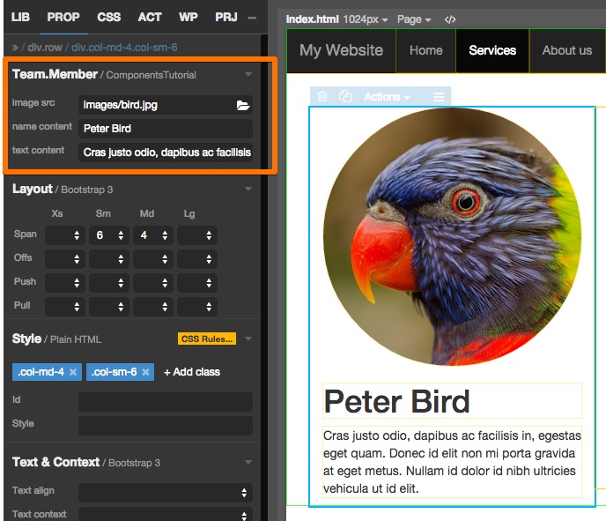Viewport: 606px width, 521px height.
Task: Select the Peter Bird heading
Action: 452,401
